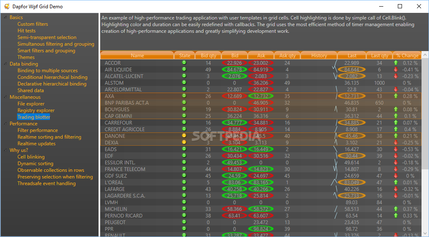Sort by the Bid column header

point(234,56)
